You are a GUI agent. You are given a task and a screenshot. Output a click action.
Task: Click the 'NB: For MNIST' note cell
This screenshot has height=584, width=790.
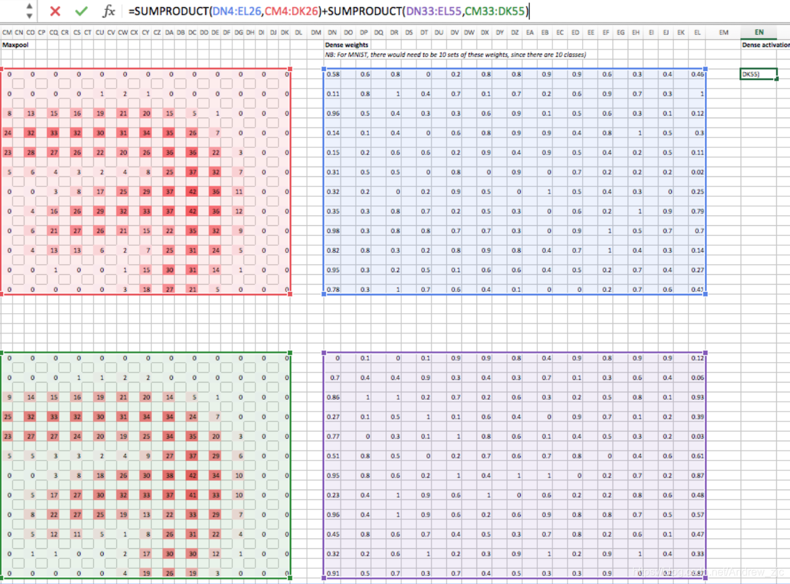point(455,54)
